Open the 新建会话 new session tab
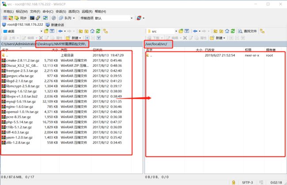Image resolution: width=287 pixels, height=185 pixels. click(55, 25)
